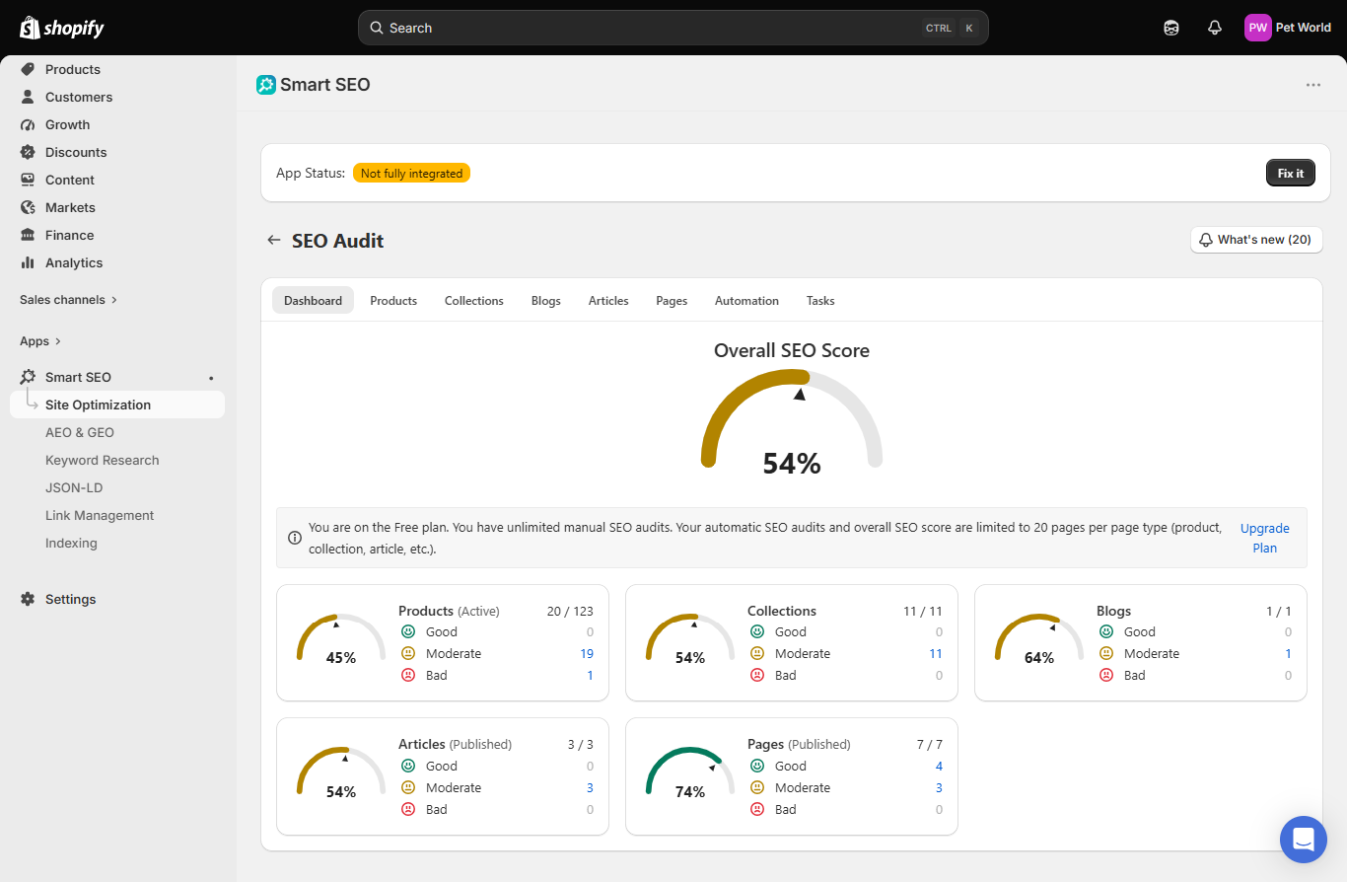The height and width of the screenshot is (882, 1347).
Task: Click the Settings gear icon
Action: (28, 599)
